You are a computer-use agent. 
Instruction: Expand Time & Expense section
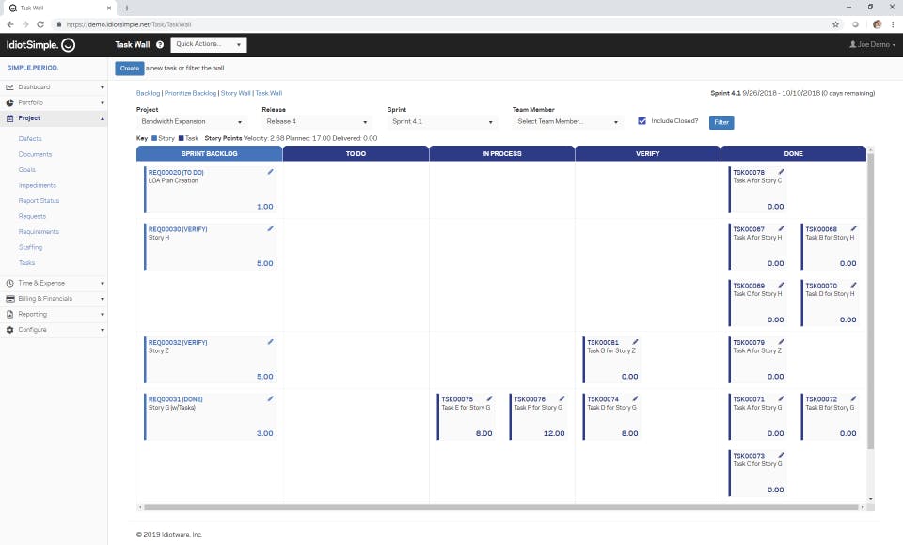click(x=55, y=283)
